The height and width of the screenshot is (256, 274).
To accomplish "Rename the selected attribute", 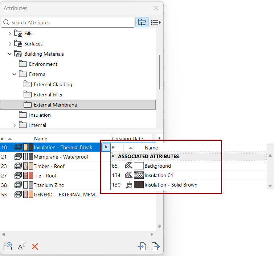I will pos(21,247).
